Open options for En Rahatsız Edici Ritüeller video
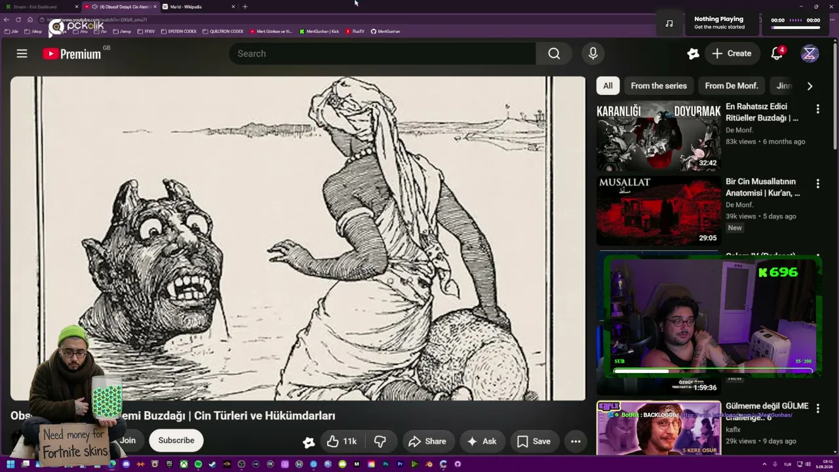 click(817, 109)
